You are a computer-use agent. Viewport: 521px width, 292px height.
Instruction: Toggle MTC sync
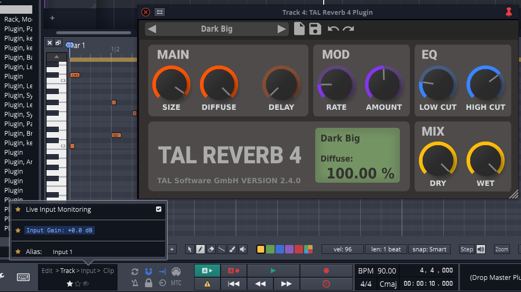pos(176,283)
